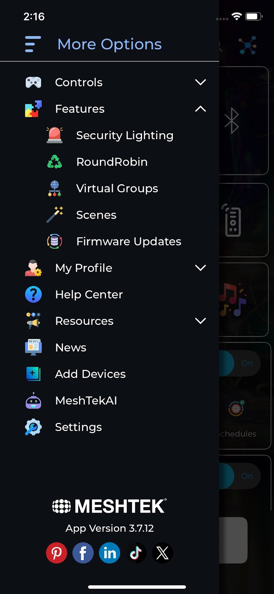The image size is (274, 594).
Task: Tap the mesh network icon at top right
Action: 248,45
